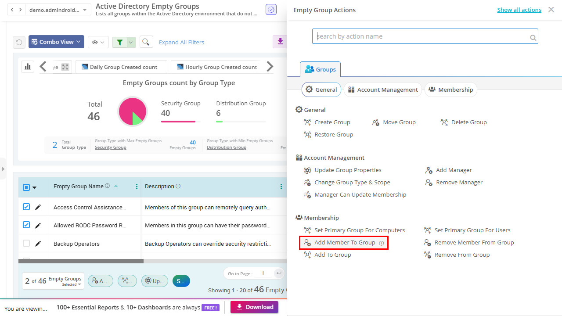Click the green filter funnel icon

pos(120,42)
